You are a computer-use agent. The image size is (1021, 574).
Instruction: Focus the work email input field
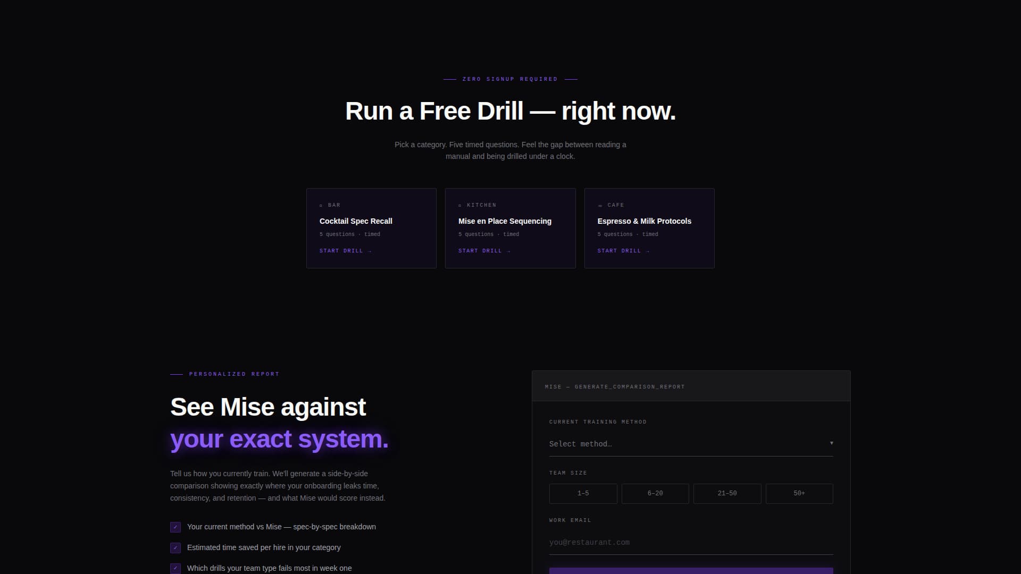click(691, 543)
